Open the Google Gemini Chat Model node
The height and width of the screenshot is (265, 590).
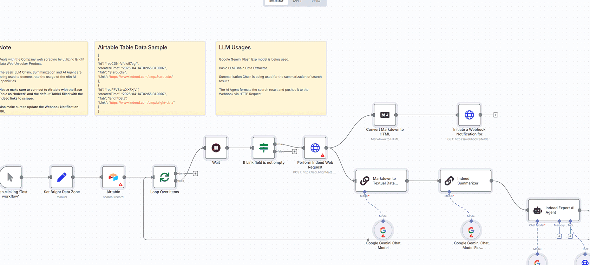click(x=383, y=231)
